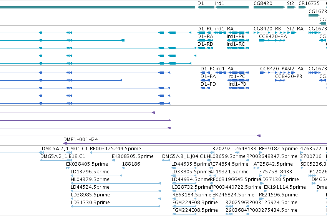Select the CG8420-RA transcript label

273,37
